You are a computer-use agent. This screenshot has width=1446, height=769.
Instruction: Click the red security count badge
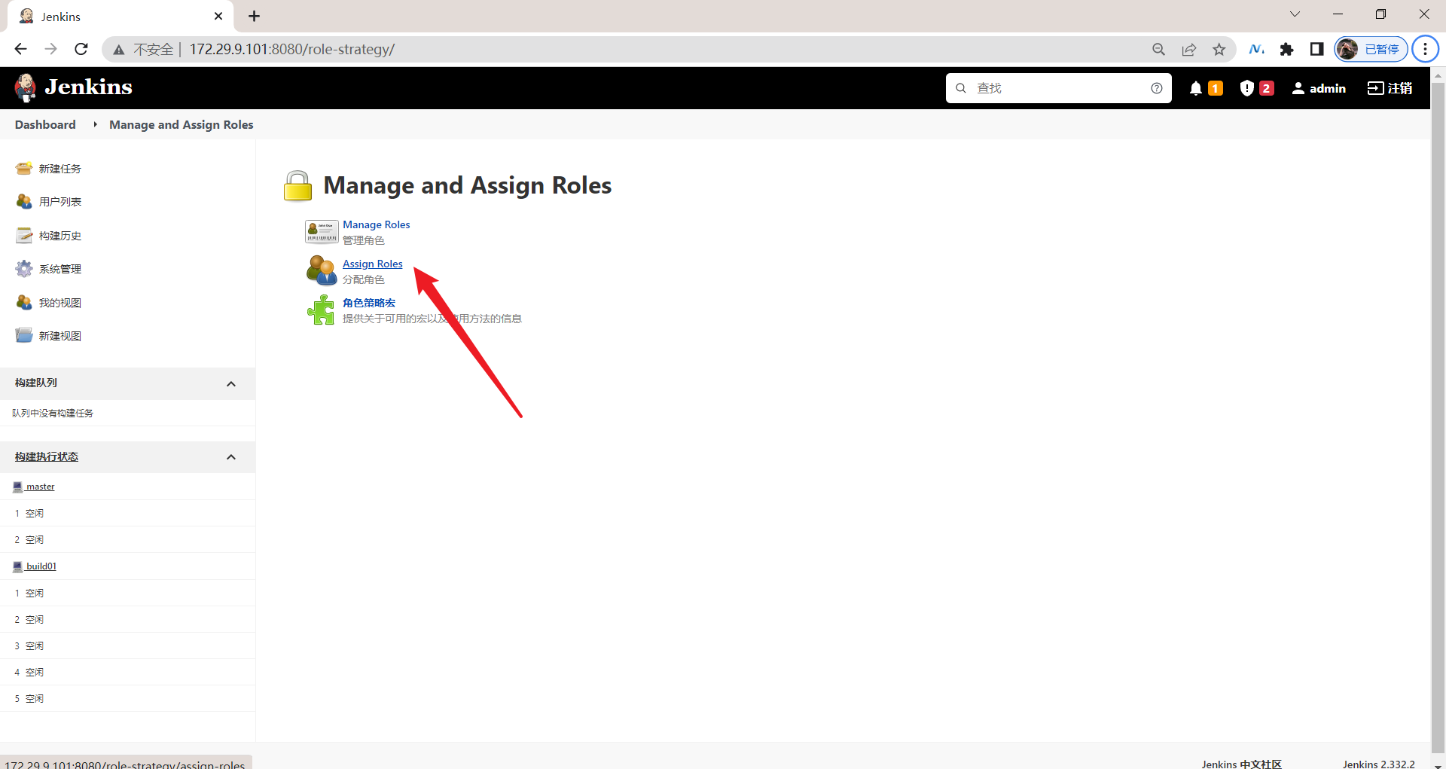pyautogui.click(x=1267, y=88)
